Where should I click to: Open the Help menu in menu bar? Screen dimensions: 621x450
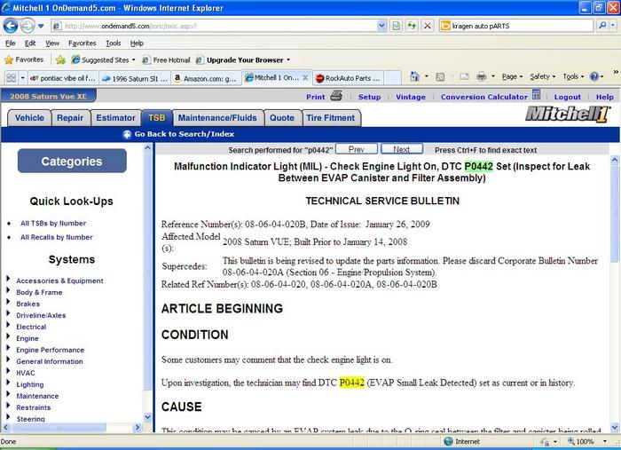[x=137, y=43]
